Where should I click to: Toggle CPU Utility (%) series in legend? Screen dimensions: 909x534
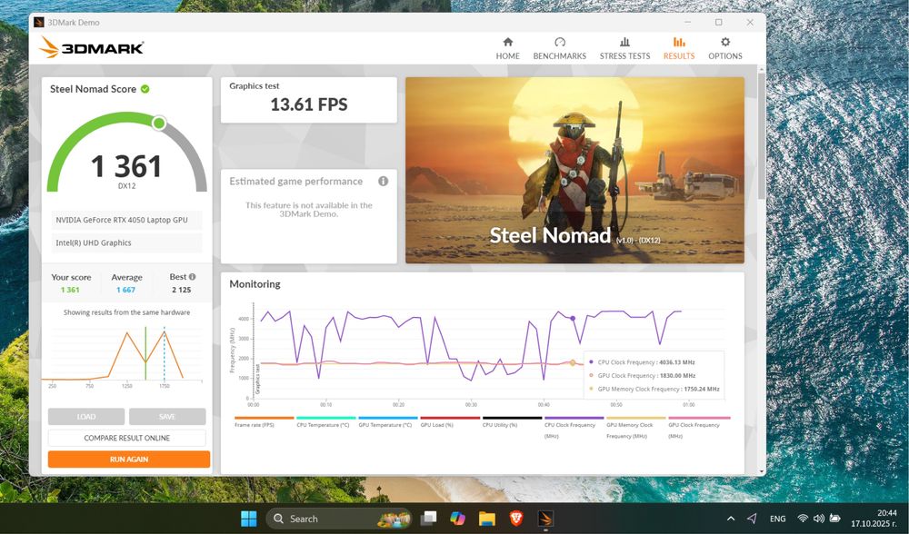pyautogui.click(x=512, y=422)
